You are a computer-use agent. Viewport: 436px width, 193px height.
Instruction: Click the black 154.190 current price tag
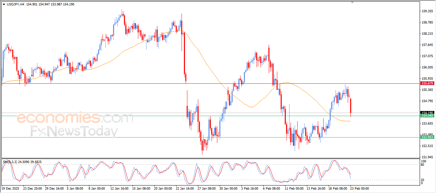point(427,113)
